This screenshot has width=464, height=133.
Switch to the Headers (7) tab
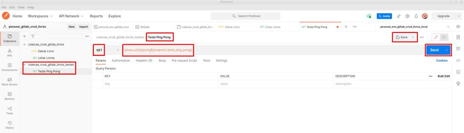[x=144, y=61]
